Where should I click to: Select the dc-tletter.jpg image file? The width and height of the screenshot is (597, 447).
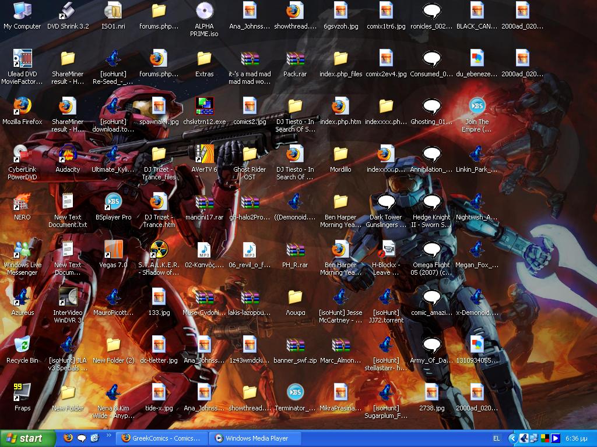click(x=159, y=350)
